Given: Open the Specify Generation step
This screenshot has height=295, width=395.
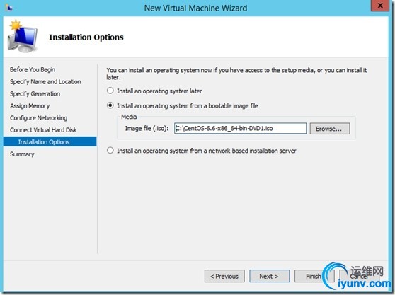Looking at the screenshot, I should (x=35, y=93).
